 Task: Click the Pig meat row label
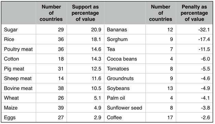(14, 69)
